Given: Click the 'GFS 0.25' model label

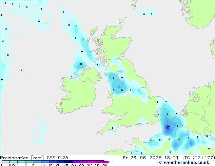Looking at the screenshot, I should (57, 158).
